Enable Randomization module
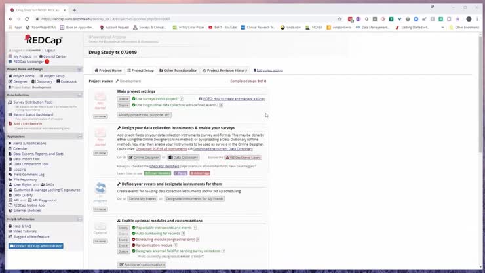The height and width of the screenshot is (273, 485). 123,245
